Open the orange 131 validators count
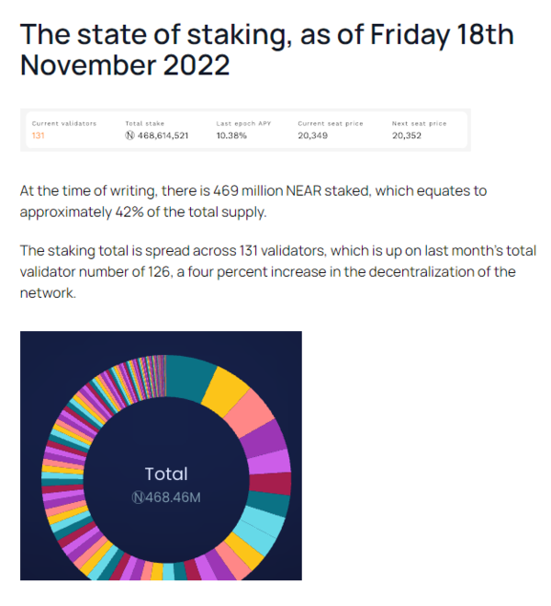This screenshot has height=606, width=551. click(x=39, y=135)
